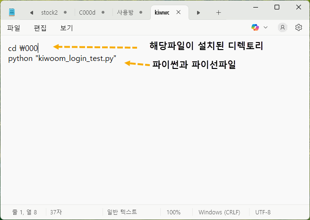Switch to the stock2 tab
This screenshot has height=220, width=310.
pos(49,12)
